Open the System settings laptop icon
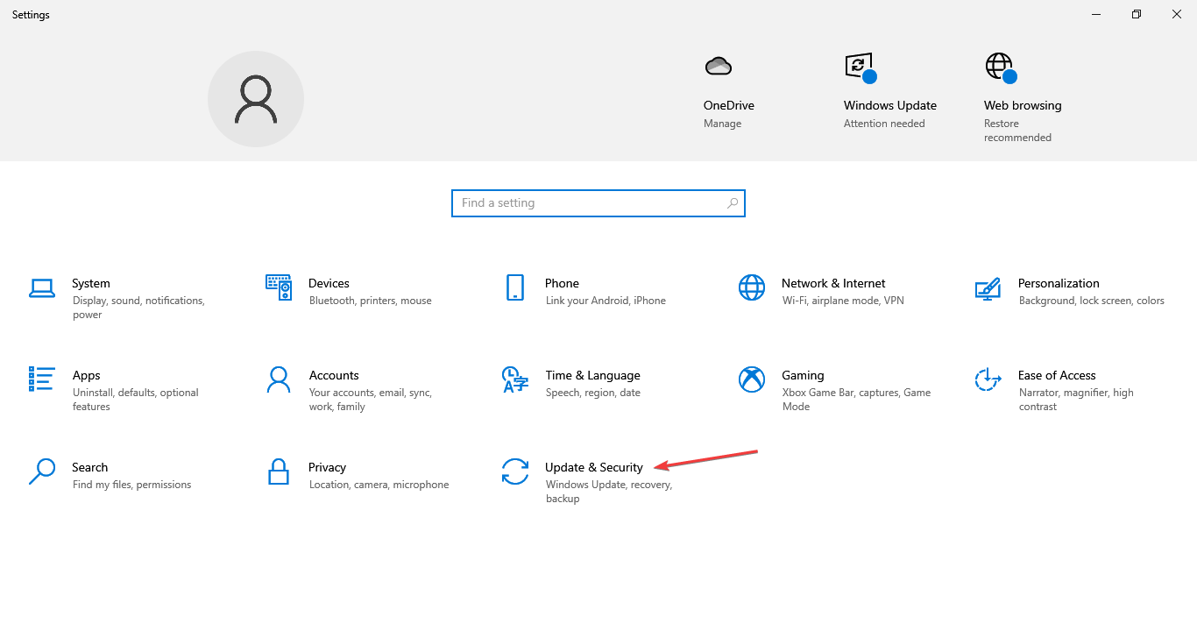 42,287
